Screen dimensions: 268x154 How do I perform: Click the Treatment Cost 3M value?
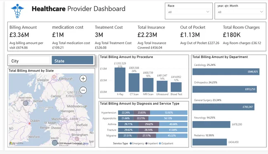(x=99, y=35)
